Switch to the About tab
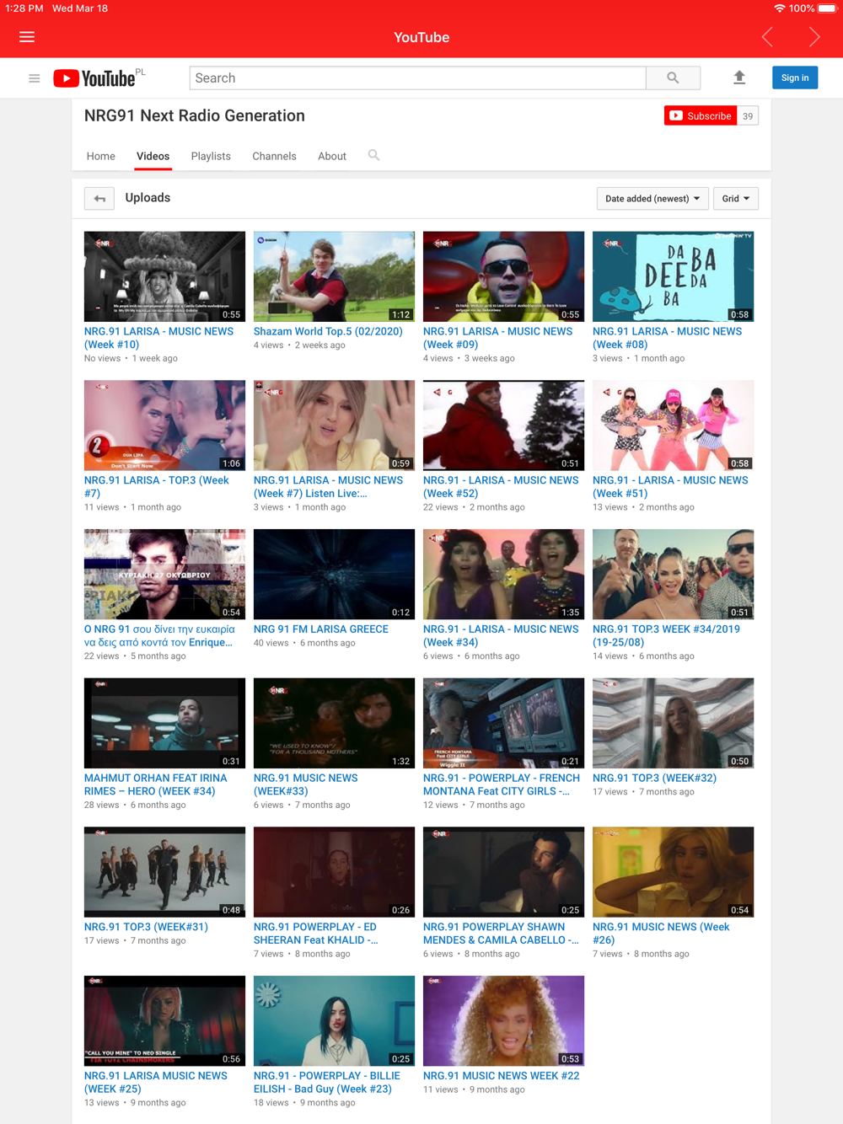 point(332,156)
